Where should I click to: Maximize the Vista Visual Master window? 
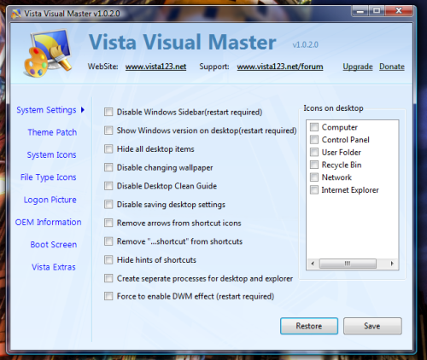[377, 11]
